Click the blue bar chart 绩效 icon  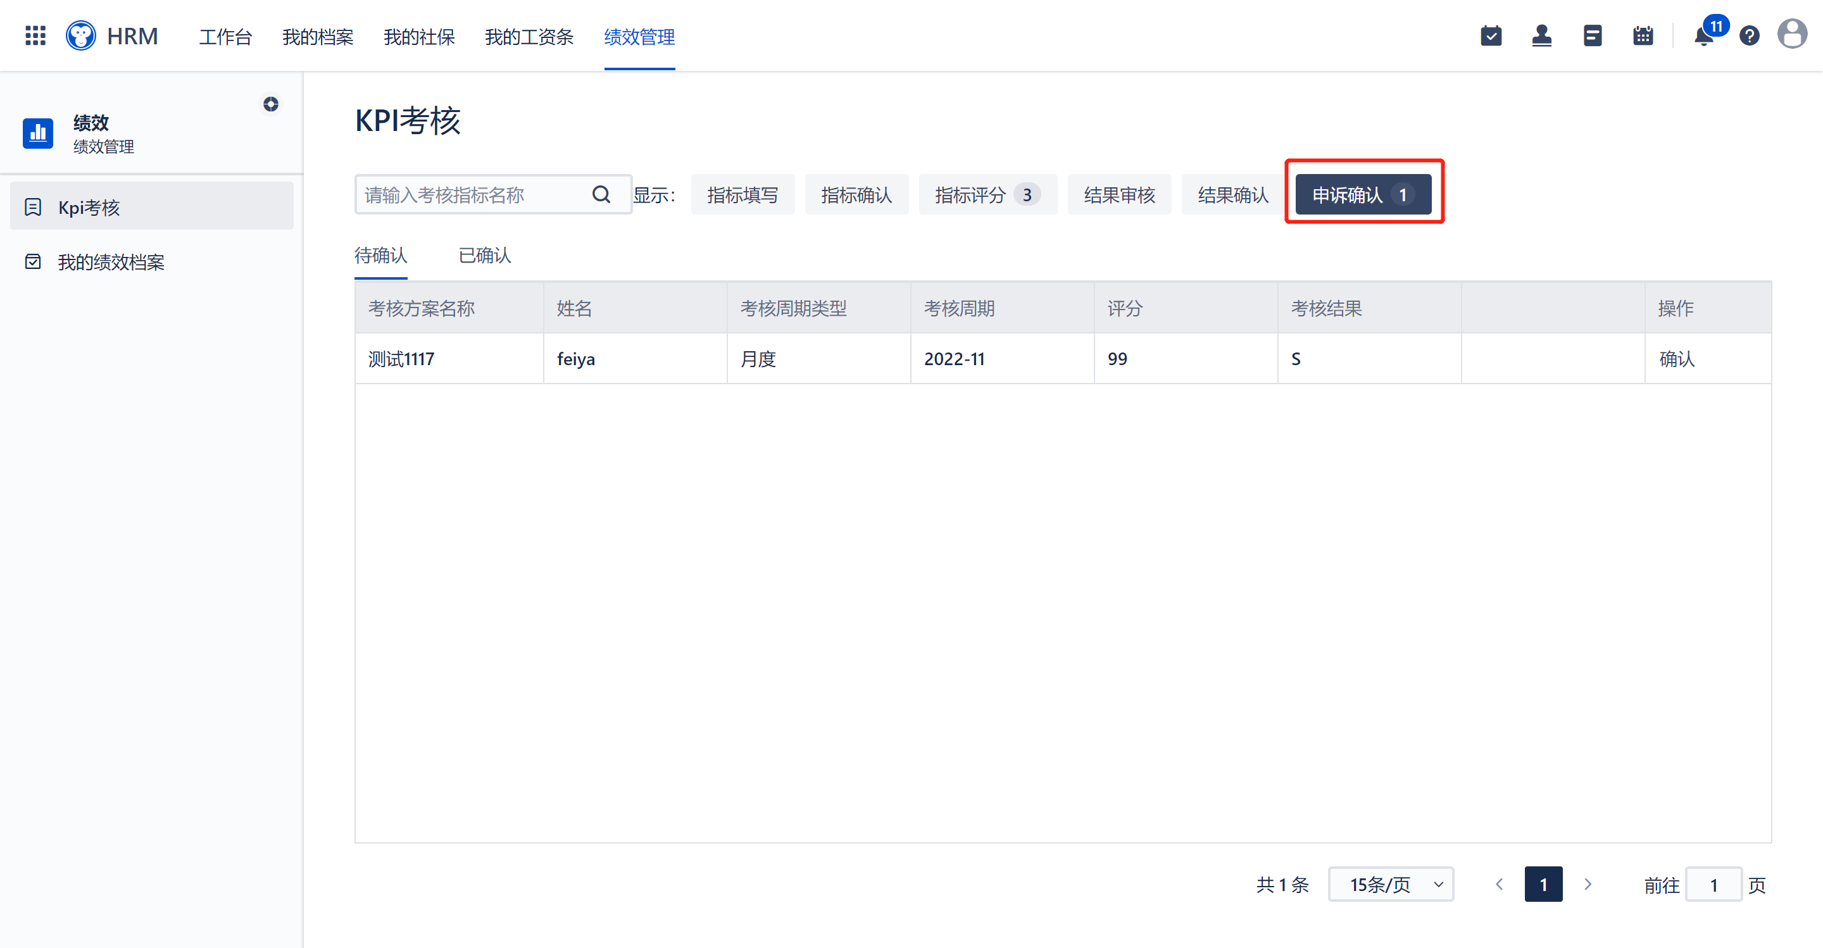(38, 133)
